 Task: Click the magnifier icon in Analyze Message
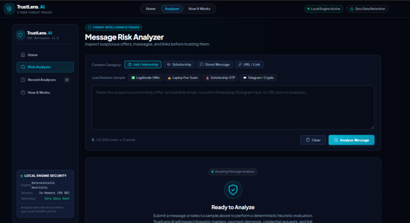(336, 140)
